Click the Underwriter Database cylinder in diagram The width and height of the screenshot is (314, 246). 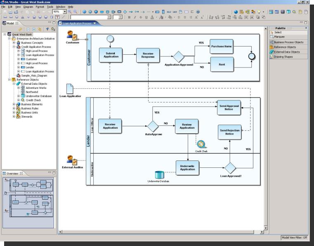click(160, 175)
